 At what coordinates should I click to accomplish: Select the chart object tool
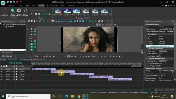tap(32, 38)
